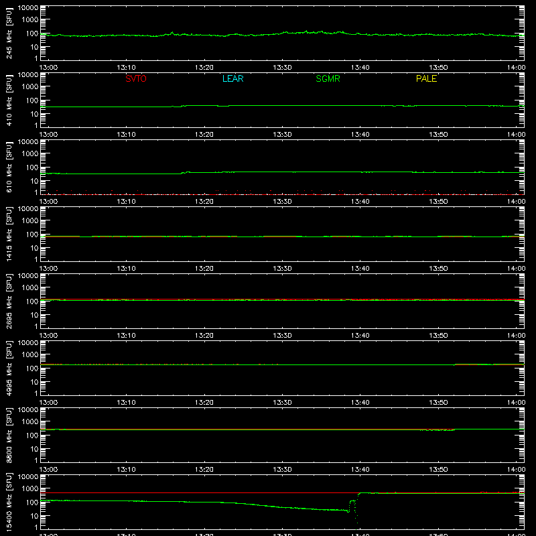Select 14:00 time label below 4995 MHz plot
The width and height of the screenshot is (536, 536).
[x=516, y=403]
